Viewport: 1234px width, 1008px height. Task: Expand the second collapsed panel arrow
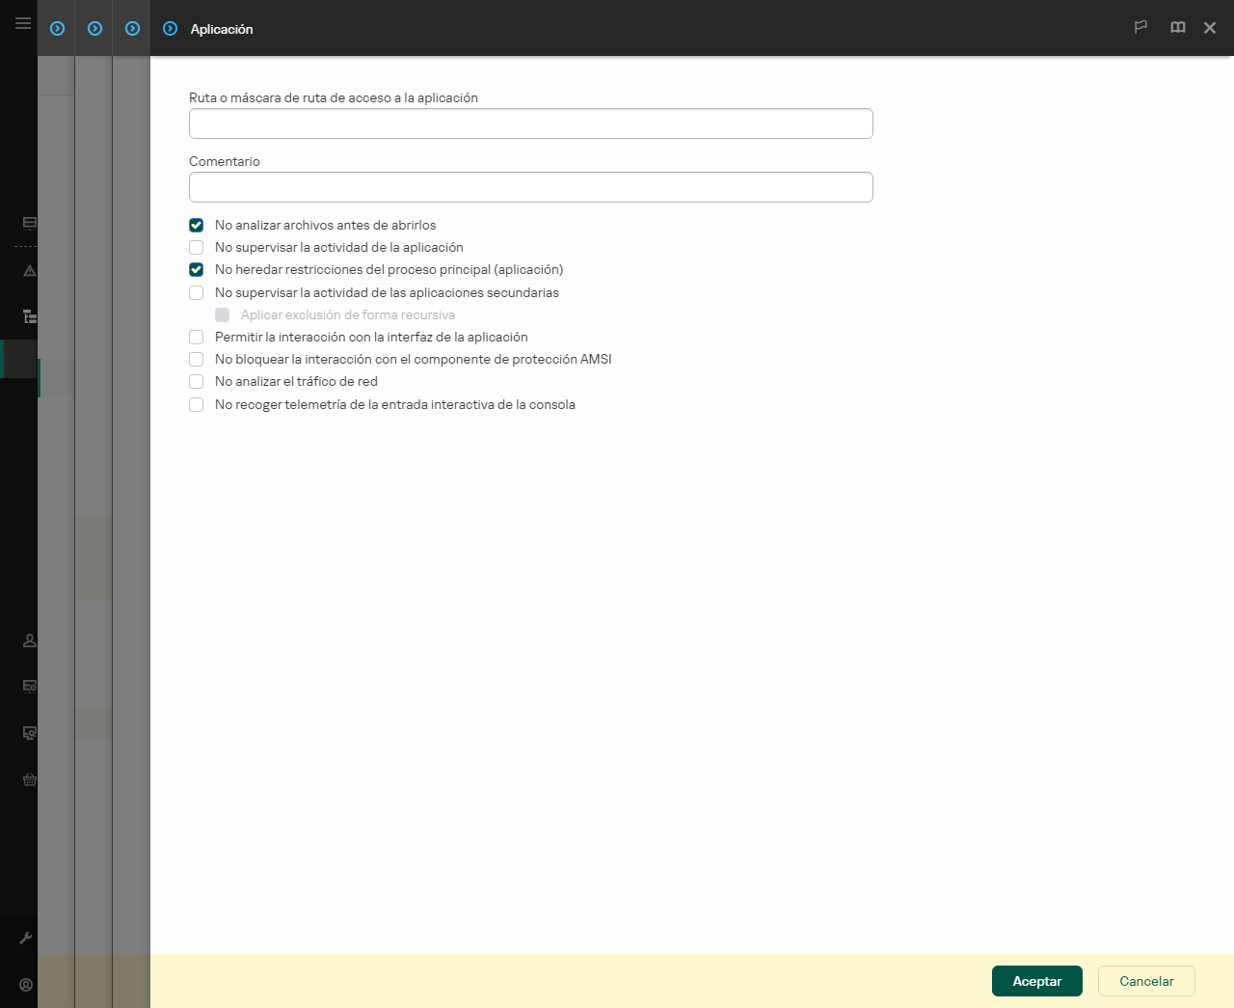pos(94,29)
